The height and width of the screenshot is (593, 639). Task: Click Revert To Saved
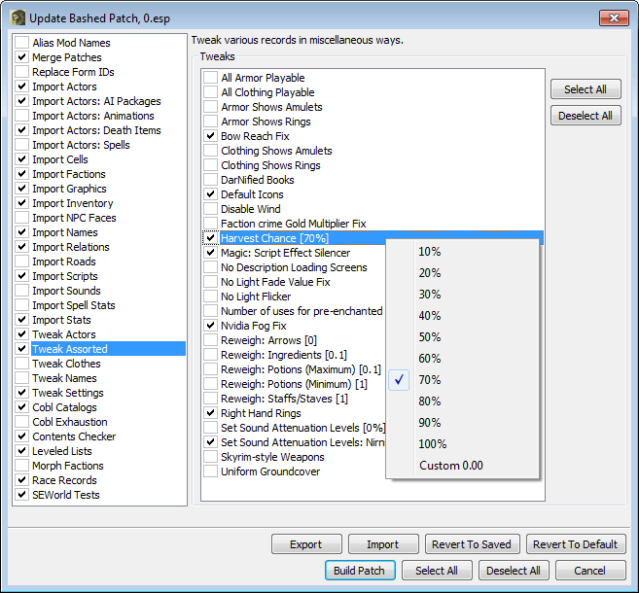472,544
